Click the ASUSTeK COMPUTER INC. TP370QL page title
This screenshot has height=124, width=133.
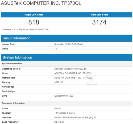pyautogui.click(x=41, y=3)
